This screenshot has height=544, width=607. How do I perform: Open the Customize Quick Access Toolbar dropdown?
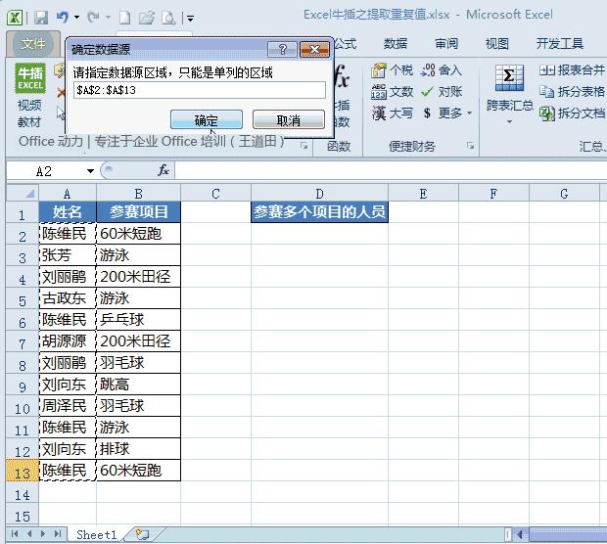(x=191, y=19)
